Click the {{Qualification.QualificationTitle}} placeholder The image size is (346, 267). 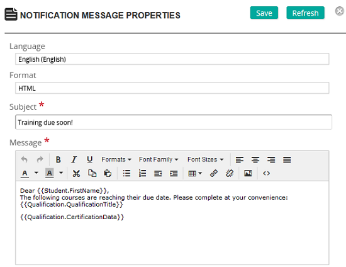tap(72, 205)
